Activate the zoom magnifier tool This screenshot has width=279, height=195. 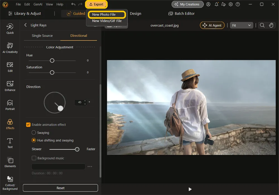click(262, 25)
